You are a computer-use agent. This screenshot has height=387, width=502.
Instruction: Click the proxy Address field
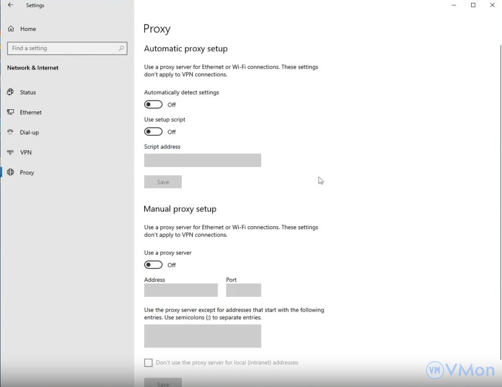[181, 290]
